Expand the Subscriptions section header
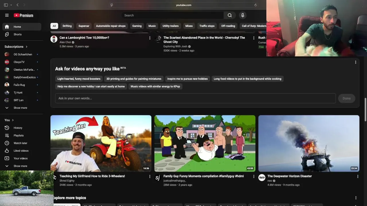This screenshot has width=367, height=206. tap(16, 47)
